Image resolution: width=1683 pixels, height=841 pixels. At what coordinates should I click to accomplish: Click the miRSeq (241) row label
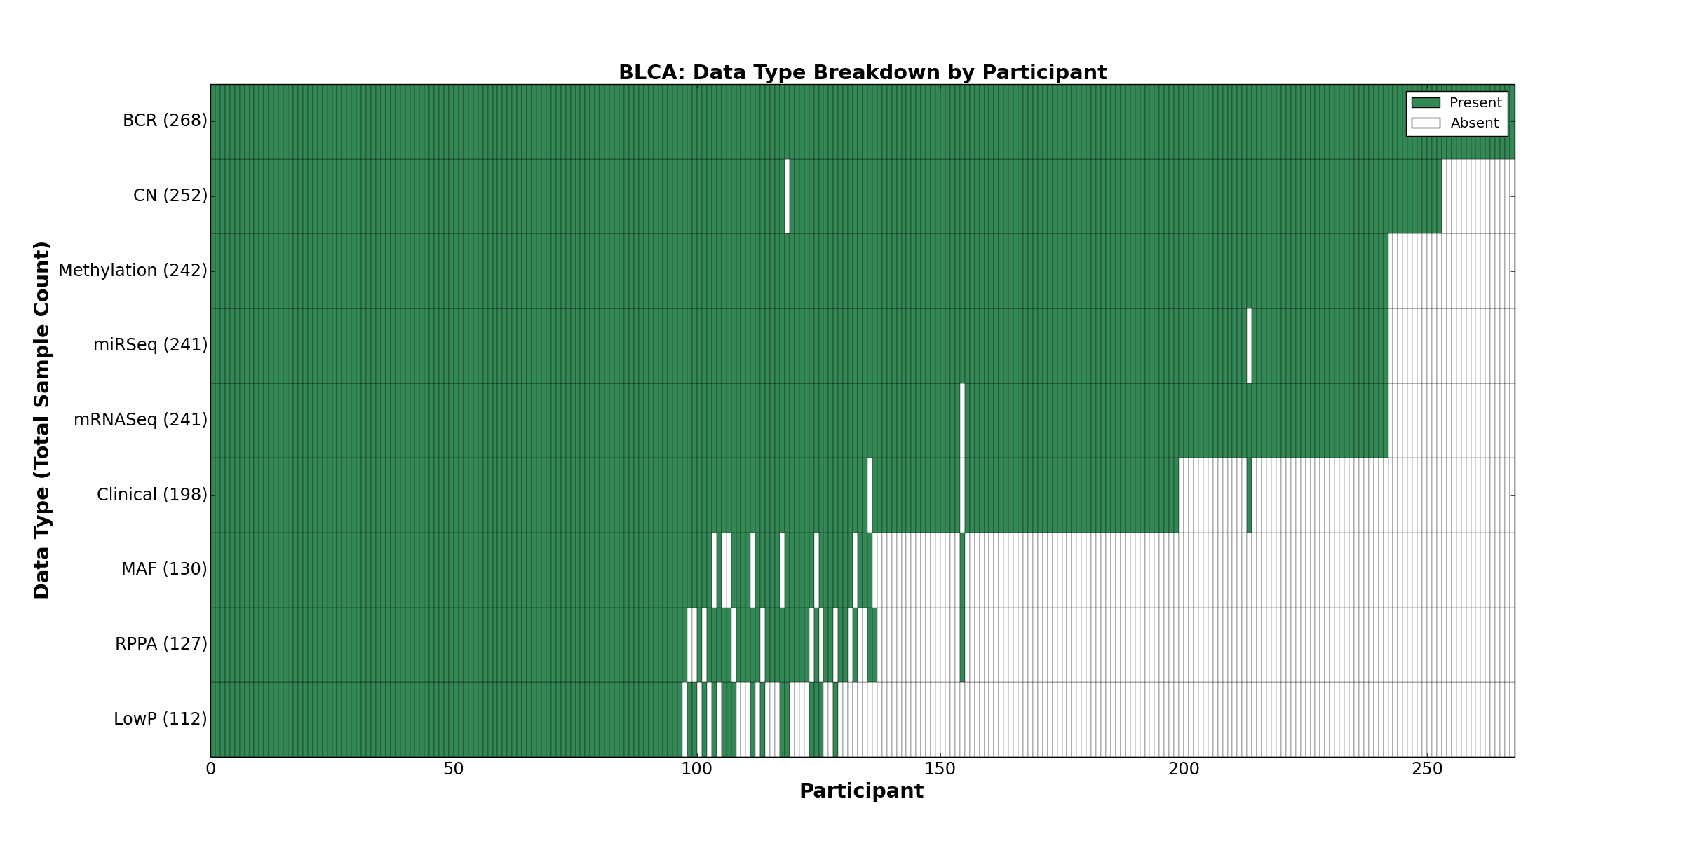pyautogui.click(x=150, y=345)
